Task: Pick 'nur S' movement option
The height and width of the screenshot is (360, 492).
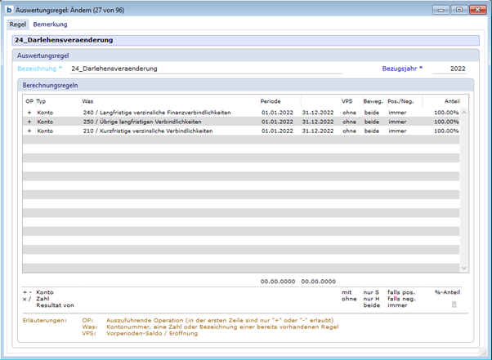Action: click(372, 291)
